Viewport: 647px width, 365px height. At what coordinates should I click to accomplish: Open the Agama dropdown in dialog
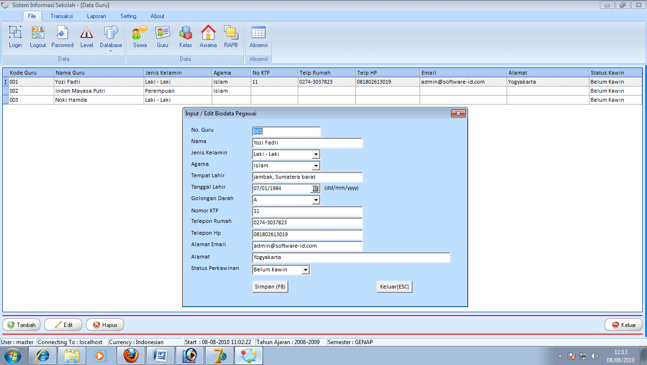click(316, 166)
